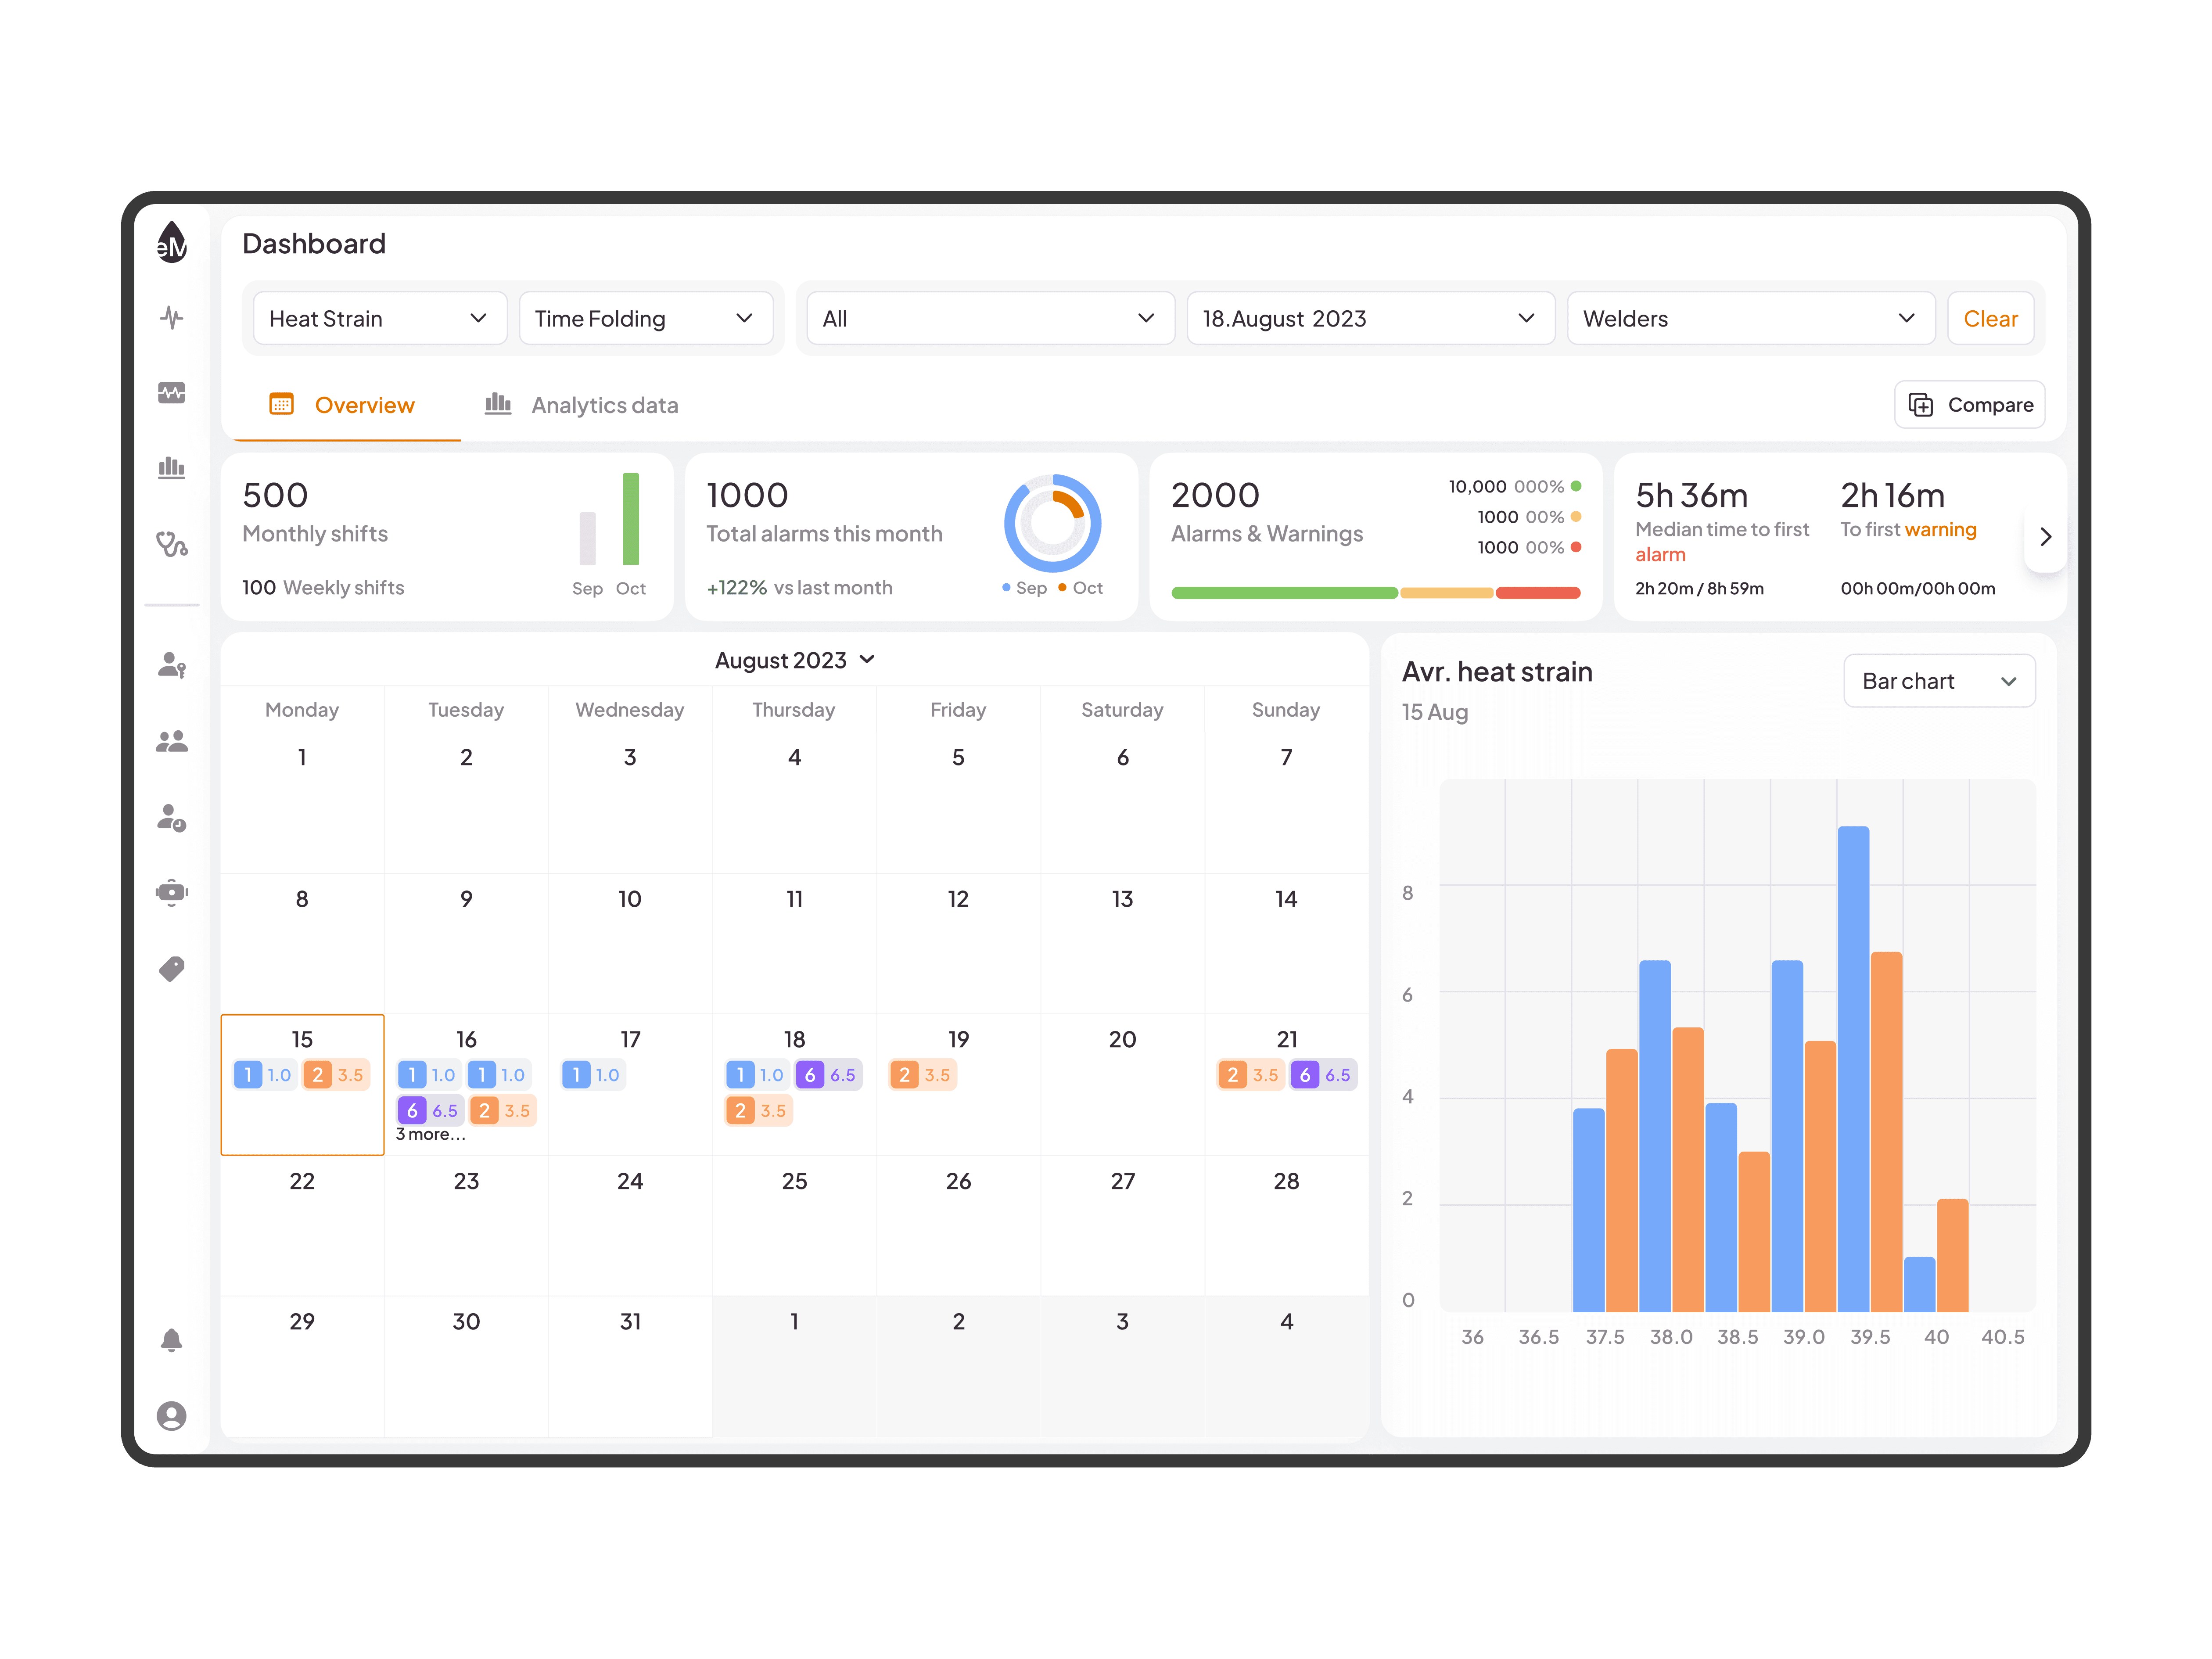Open the Time Folding dropdown
This screenshot has width=2212, height=1659.
coord(645,319)
